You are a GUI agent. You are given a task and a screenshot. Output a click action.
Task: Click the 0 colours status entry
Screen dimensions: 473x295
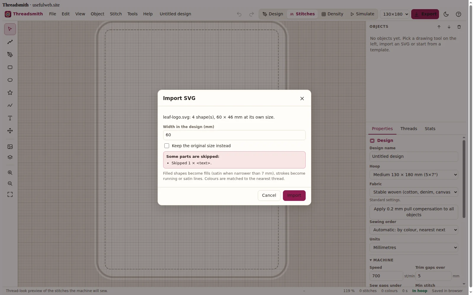(389, 291)
